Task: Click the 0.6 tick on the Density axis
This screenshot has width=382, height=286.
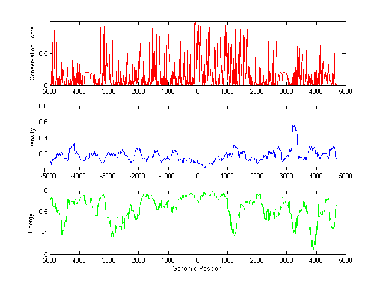Action: click(42, 122)
